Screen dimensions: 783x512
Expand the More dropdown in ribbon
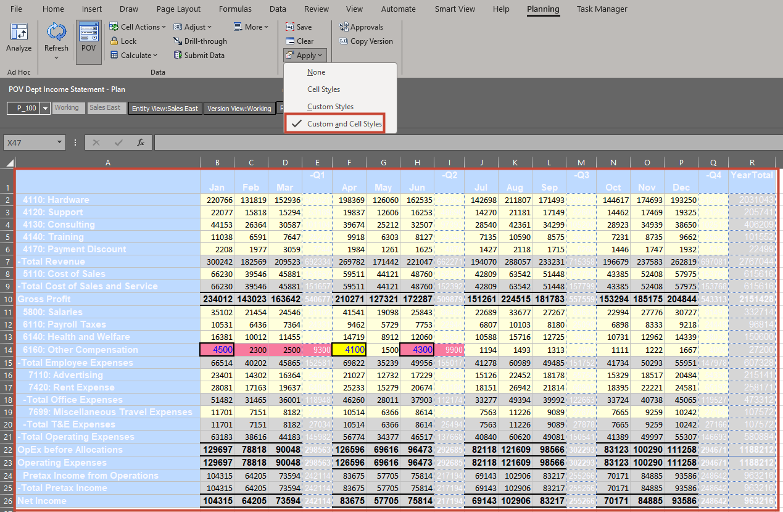[251, 27]
